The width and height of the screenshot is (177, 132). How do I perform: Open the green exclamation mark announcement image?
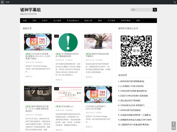(68, 42)
